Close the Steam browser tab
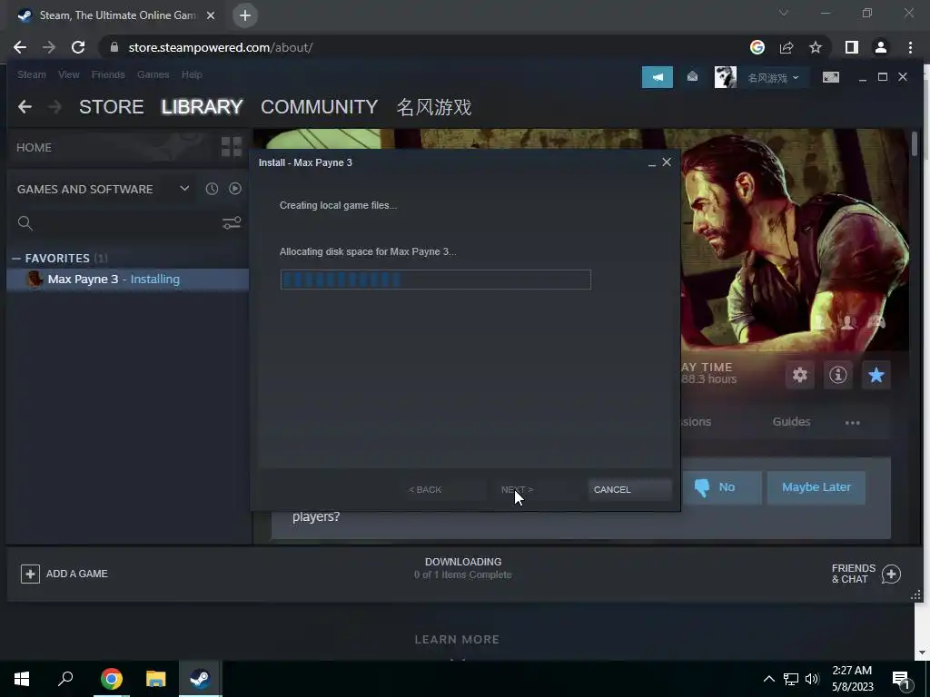The height and width of the screenshot is (697, 930). click(211, 15)
